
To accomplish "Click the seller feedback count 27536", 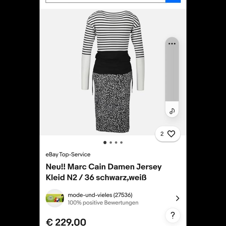I will coord(123,195).
